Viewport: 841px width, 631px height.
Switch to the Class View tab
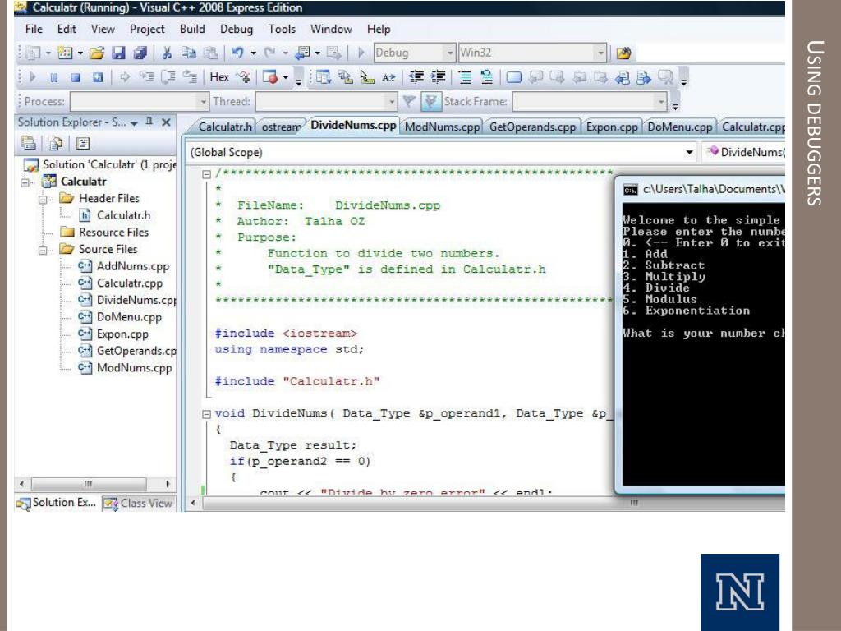tap(138, 504)
